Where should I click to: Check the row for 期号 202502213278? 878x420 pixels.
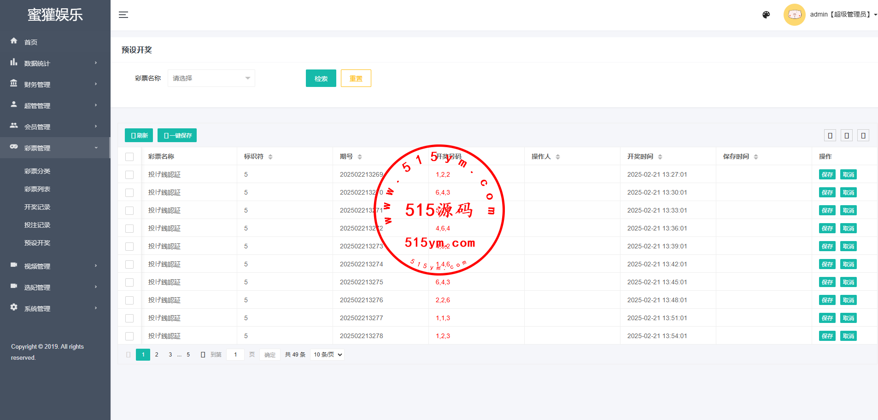129,336
